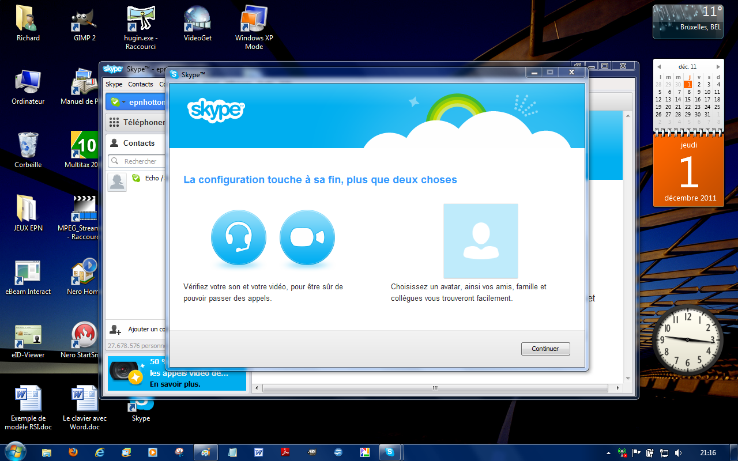Viewport: 738px width, 461px height.
Task: Show hidden system tray icons
Action: click(609, 452)
